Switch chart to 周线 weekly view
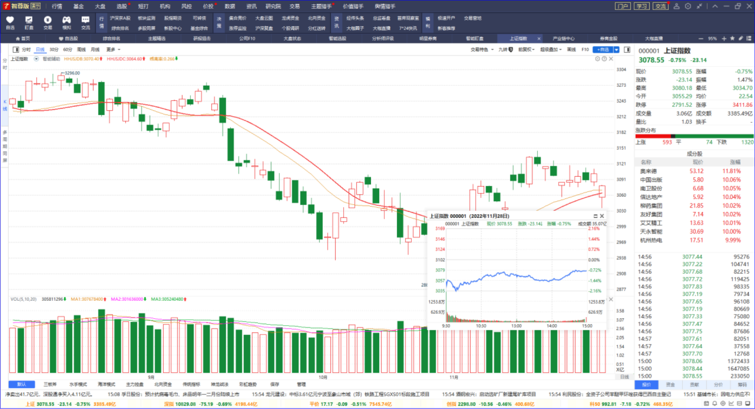Image resolution: width=755 pixels, height=409 pixels. pyautogui.click(x=81, y=49)
